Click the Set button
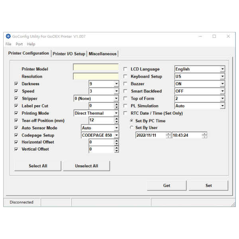This screenshot has height=239, width=239. click(208, 186)
